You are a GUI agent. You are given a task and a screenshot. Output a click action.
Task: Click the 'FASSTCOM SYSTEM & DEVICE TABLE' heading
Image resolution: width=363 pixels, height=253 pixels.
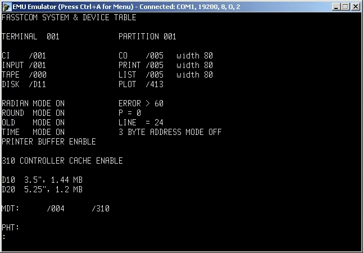(69, 17)
